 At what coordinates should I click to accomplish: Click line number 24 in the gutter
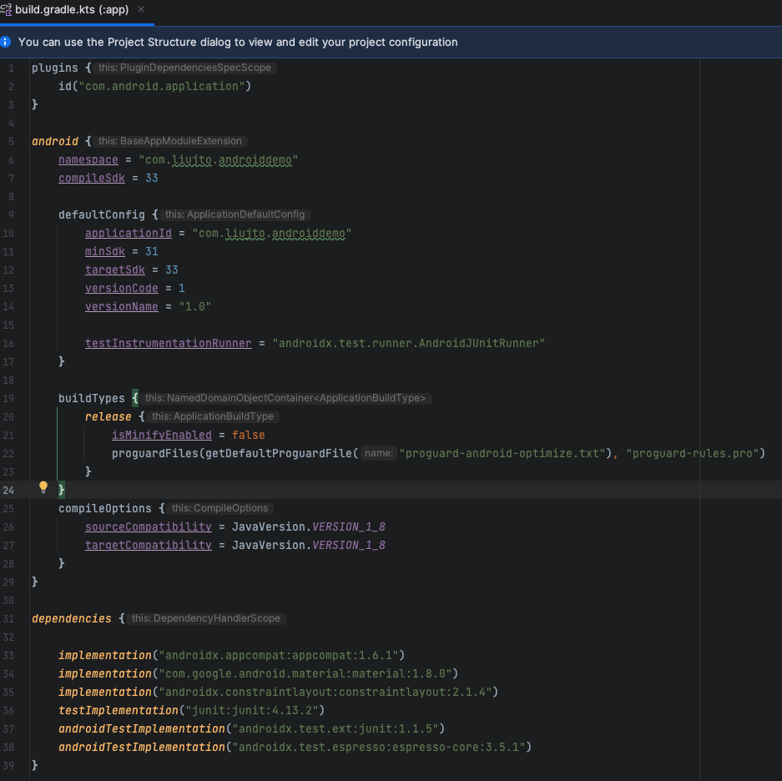pyautogui.click(x=8, y=491)
